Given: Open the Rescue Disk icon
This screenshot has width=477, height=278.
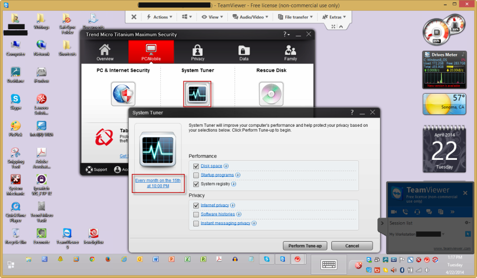Looking at the screenshot, I should click(271, 94).
